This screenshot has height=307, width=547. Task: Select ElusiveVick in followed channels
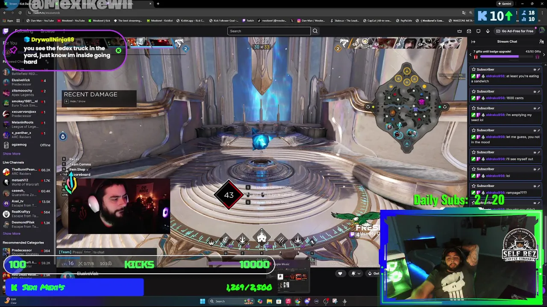[26, 82]
